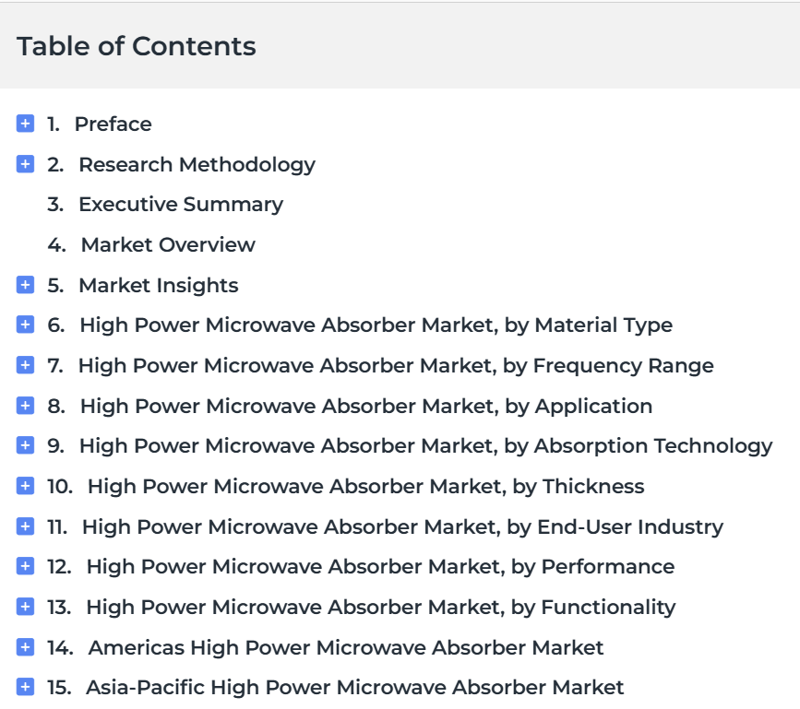Select the Research Methodology title text
800x709 pixels.
[x=197, y=165]
